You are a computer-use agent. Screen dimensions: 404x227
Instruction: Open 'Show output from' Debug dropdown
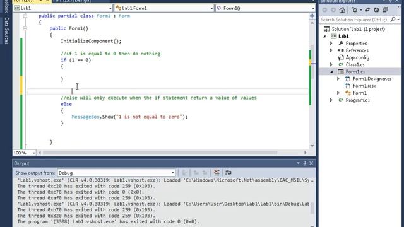(x=172, y=173)
